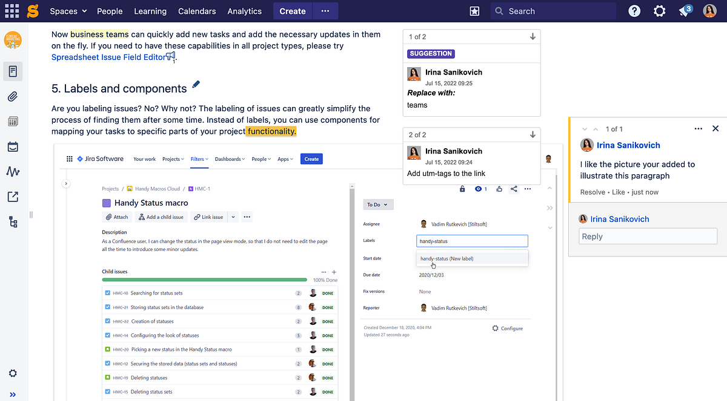The image size is (727, 401).
Task: Open the Spaces dropdown in the navigation
Action: (x=64, y=11)
